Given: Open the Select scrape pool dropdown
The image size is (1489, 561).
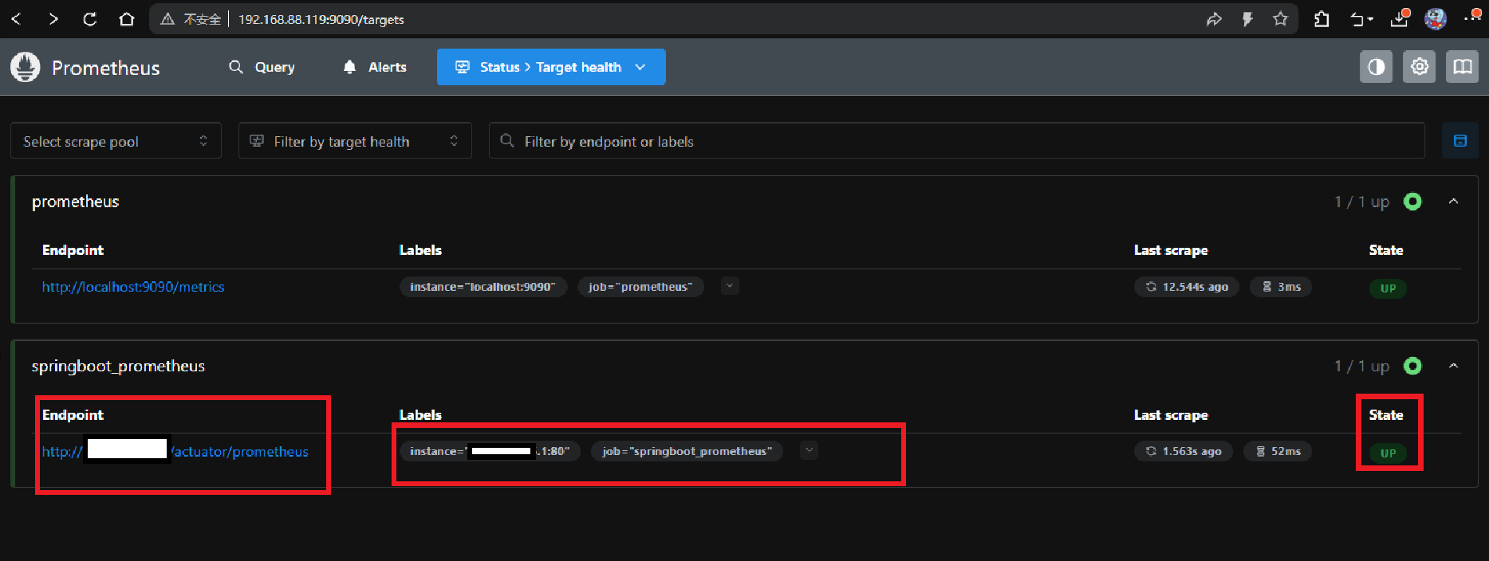Looking at the screenshot, I should [x=116, y=141].
